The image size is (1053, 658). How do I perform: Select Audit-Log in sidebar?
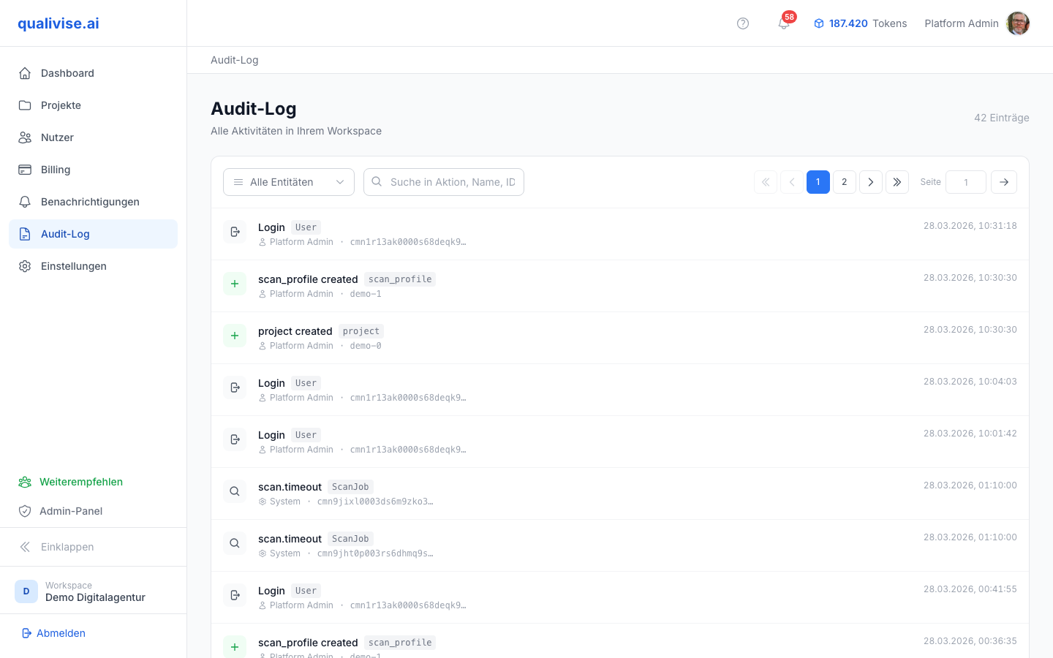coord(93,234)
